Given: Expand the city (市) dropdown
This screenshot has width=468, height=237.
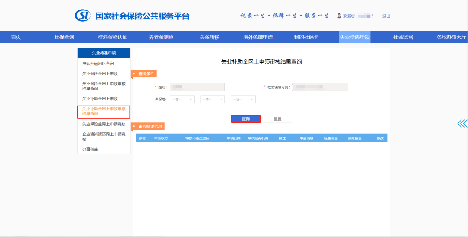Looking at the screenshot, I should [x=212, y=99].
